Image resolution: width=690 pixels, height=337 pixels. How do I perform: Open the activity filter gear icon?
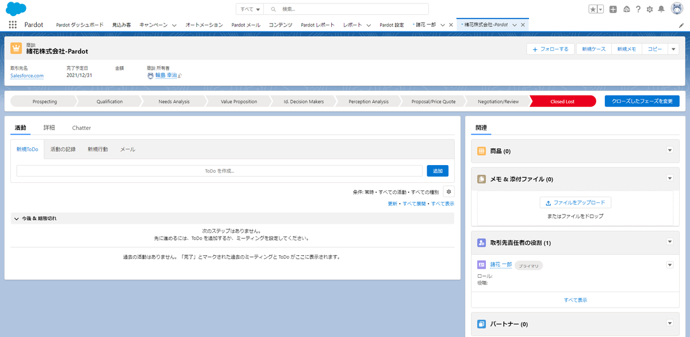pos(448,192)
